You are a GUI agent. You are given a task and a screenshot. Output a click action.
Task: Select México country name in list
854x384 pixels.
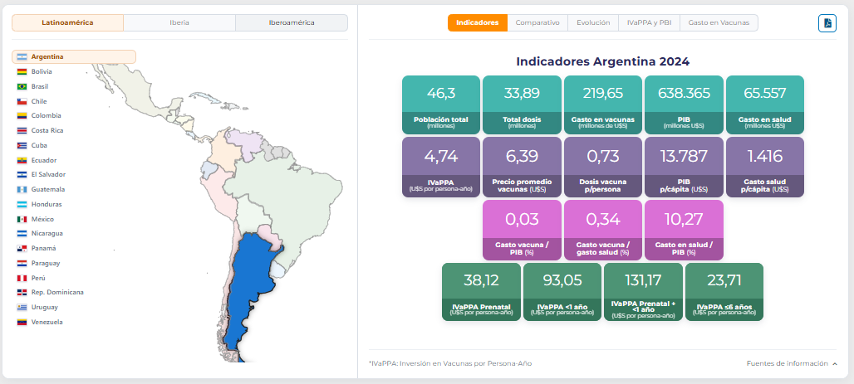click(42, 219)
